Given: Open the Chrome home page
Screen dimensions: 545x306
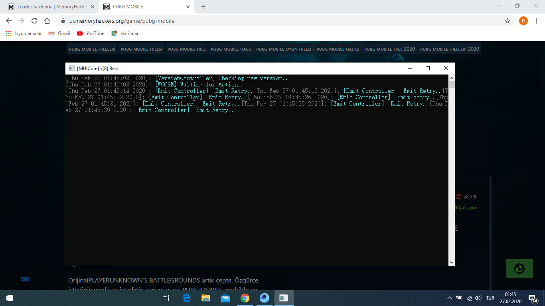Looking at the screenshot, I should pyautogui.click(x=47, y=21).
